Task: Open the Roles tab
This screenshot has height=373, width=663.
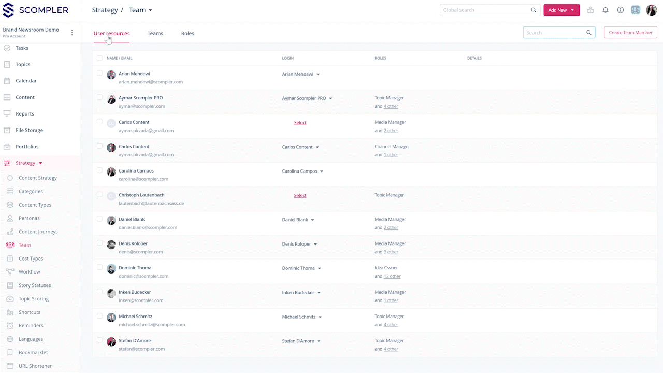Action: 188,33
